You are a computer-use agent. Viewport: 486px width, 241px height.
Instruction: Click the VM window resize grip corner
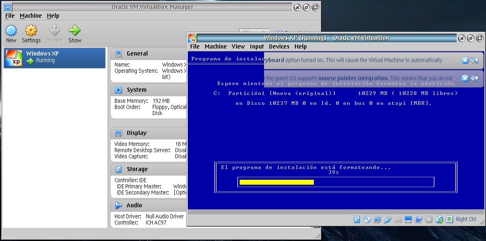(x=481, y=222)
